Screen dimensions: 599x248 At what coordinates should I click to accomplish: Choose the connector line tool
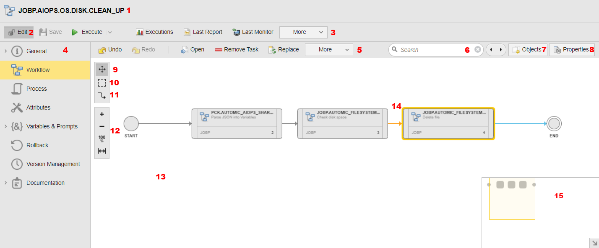pyautogui.click(x=102, y=95)
